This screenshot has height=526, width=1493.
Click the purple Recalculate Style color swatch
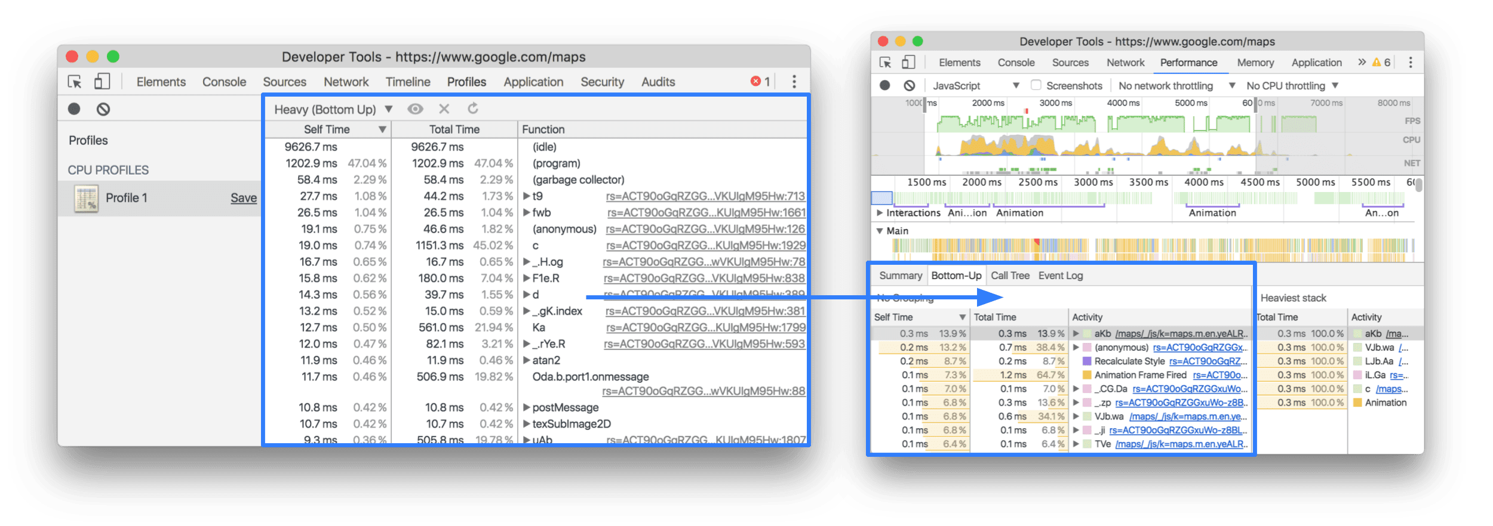click(x=1087, y=361)
